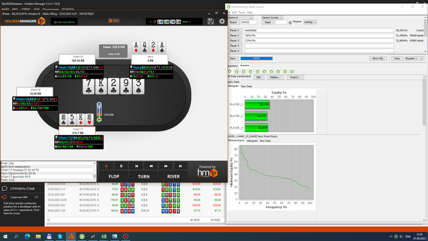Clear the Odds Oracle inputs

click(x=397, y=58)
